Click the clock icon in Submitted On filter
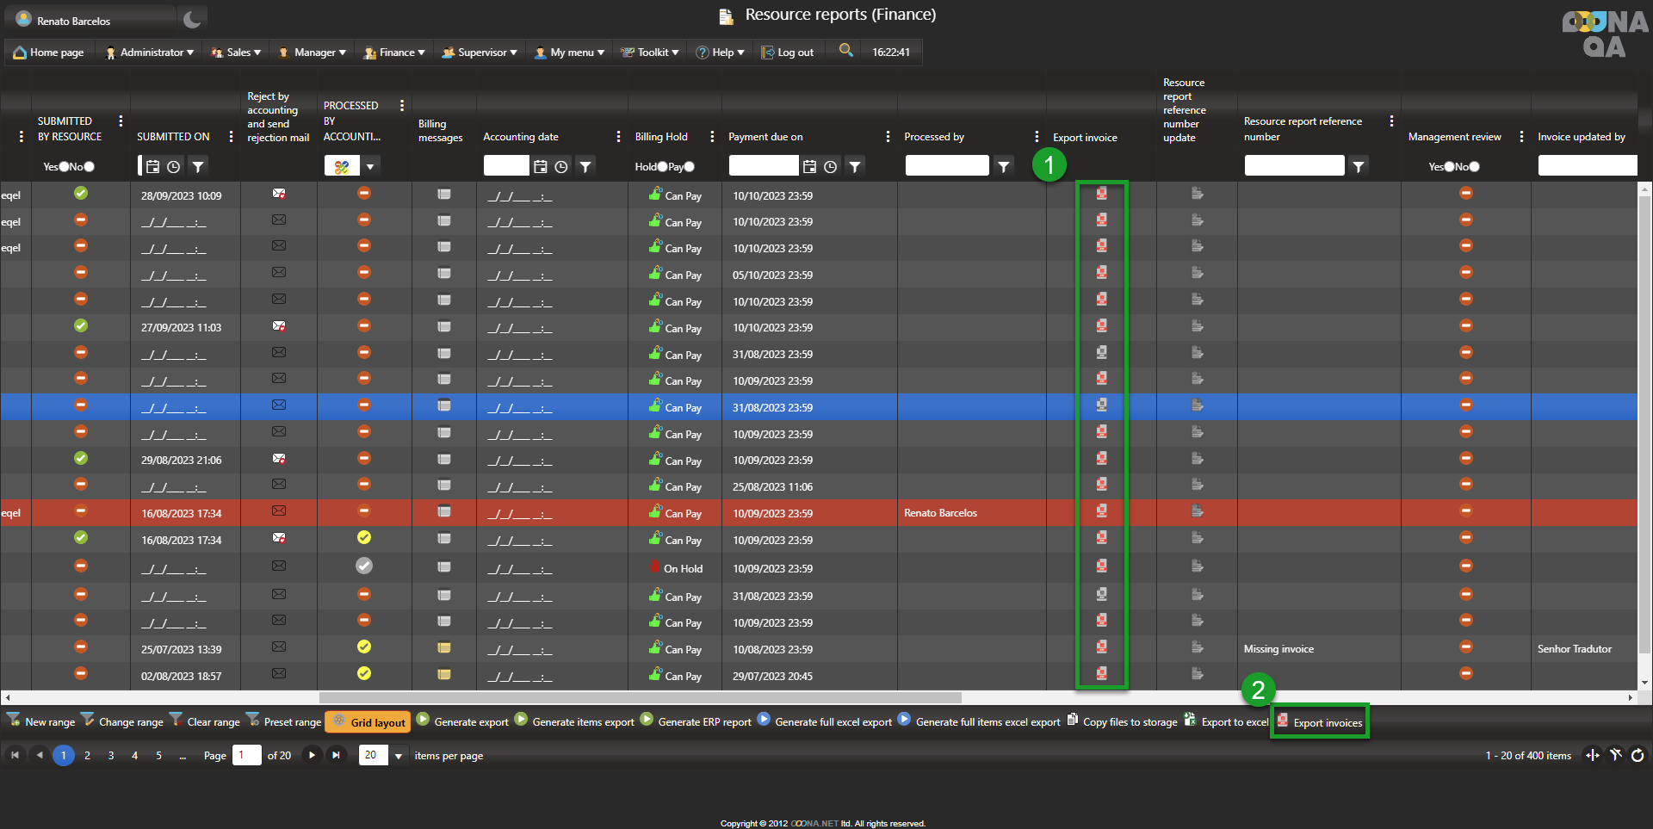This screenshot has height=829, width=1653. (x=174, y=167)
